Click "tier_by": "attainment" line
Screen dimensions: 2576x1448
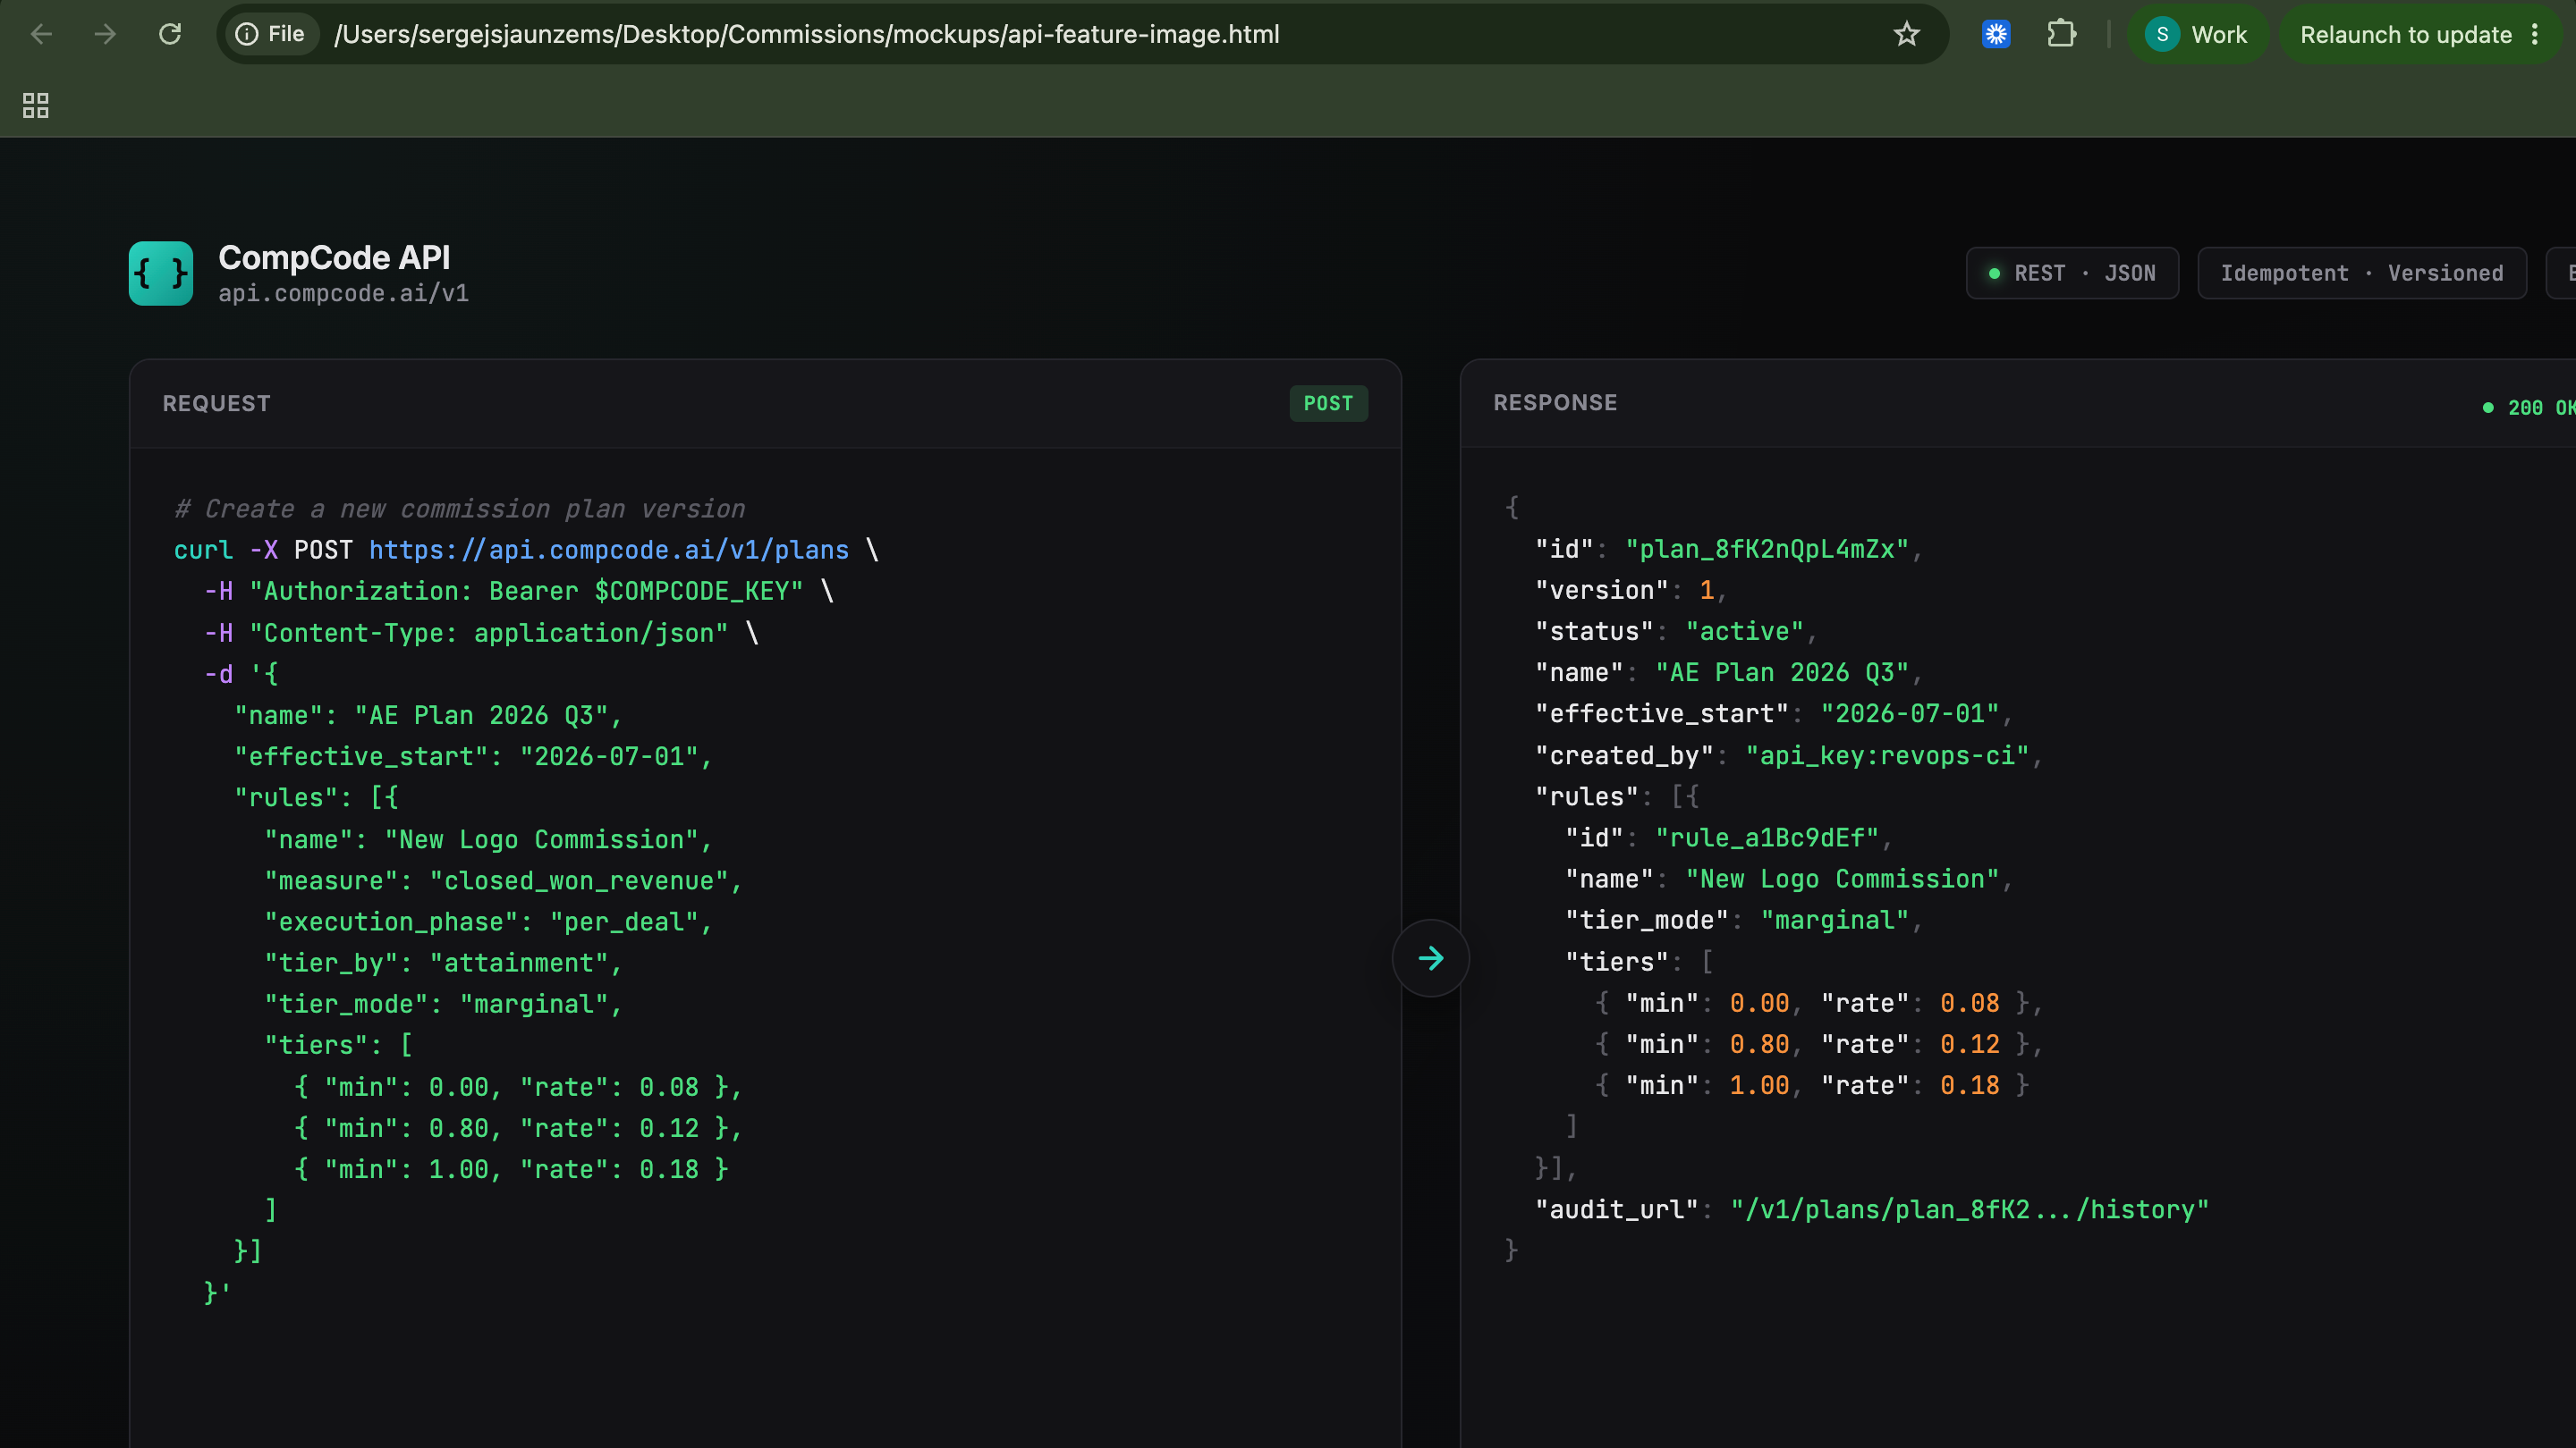pos(443,963)
